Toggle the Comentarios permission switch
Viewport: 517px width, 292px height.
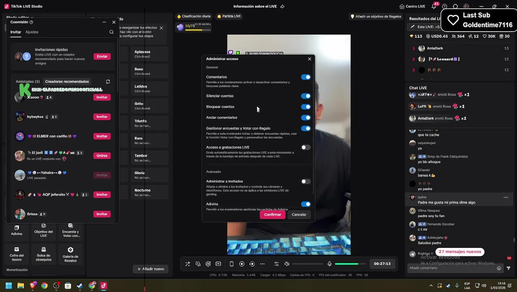[306, 77]
